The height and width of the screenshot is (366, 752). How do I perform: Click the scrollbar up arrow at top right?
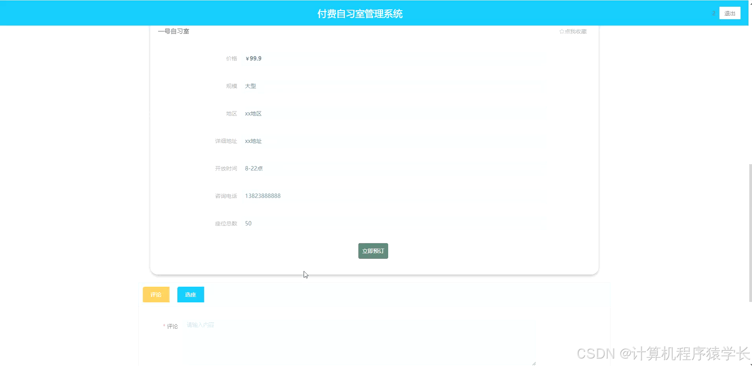tap(750, 3)
